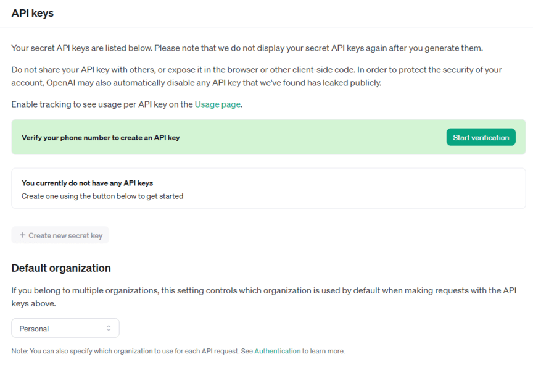Image resolution: width=533 pixels, height=367 pixels.
Task: Click the Default organization heading
Action: (61, 268)
